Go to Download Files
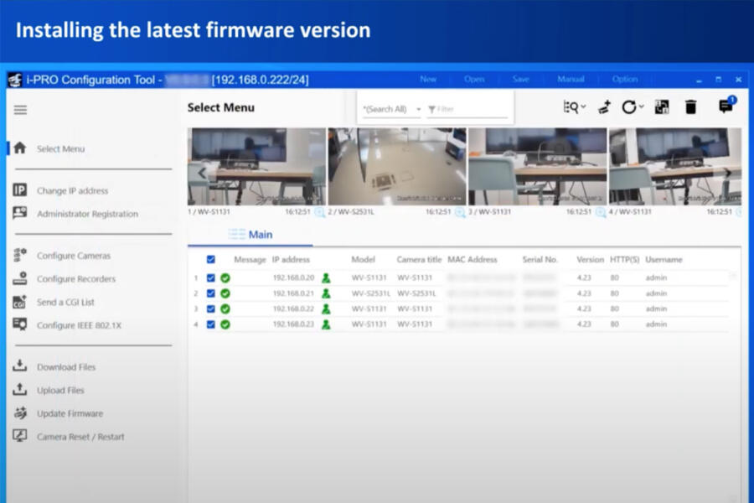 pyautogui.click(x=66, y=367)
